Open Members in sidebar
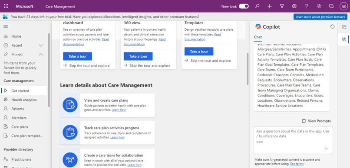 point(19,118)
